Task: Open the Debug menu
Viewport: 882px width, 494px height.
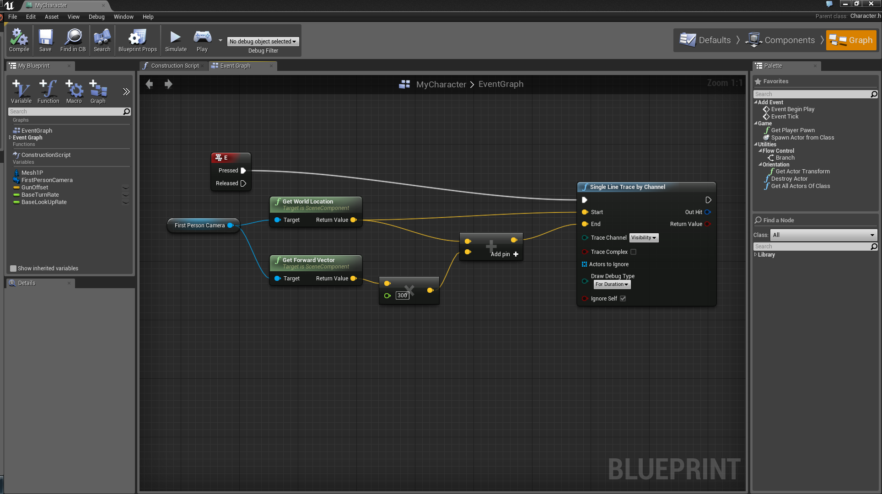Action: (97, 17)
